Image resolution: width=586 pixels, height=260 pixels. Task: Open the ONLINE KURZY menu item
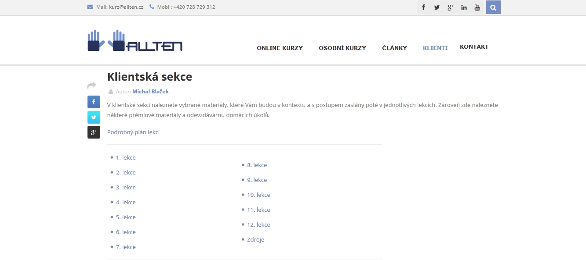[x=280, y=48]
